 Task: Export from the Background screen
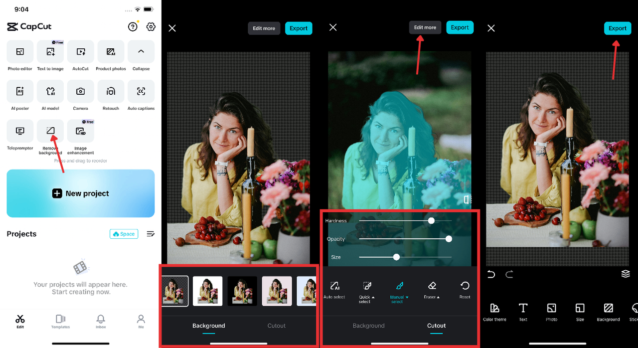click(x=299, y=28)
